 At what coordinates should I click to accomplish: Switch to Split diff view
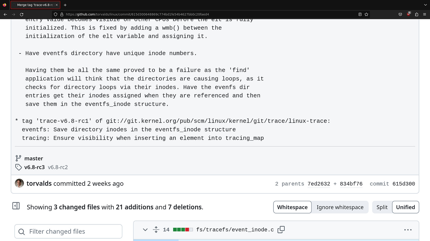pyautogui.click(x=382, y=207)
